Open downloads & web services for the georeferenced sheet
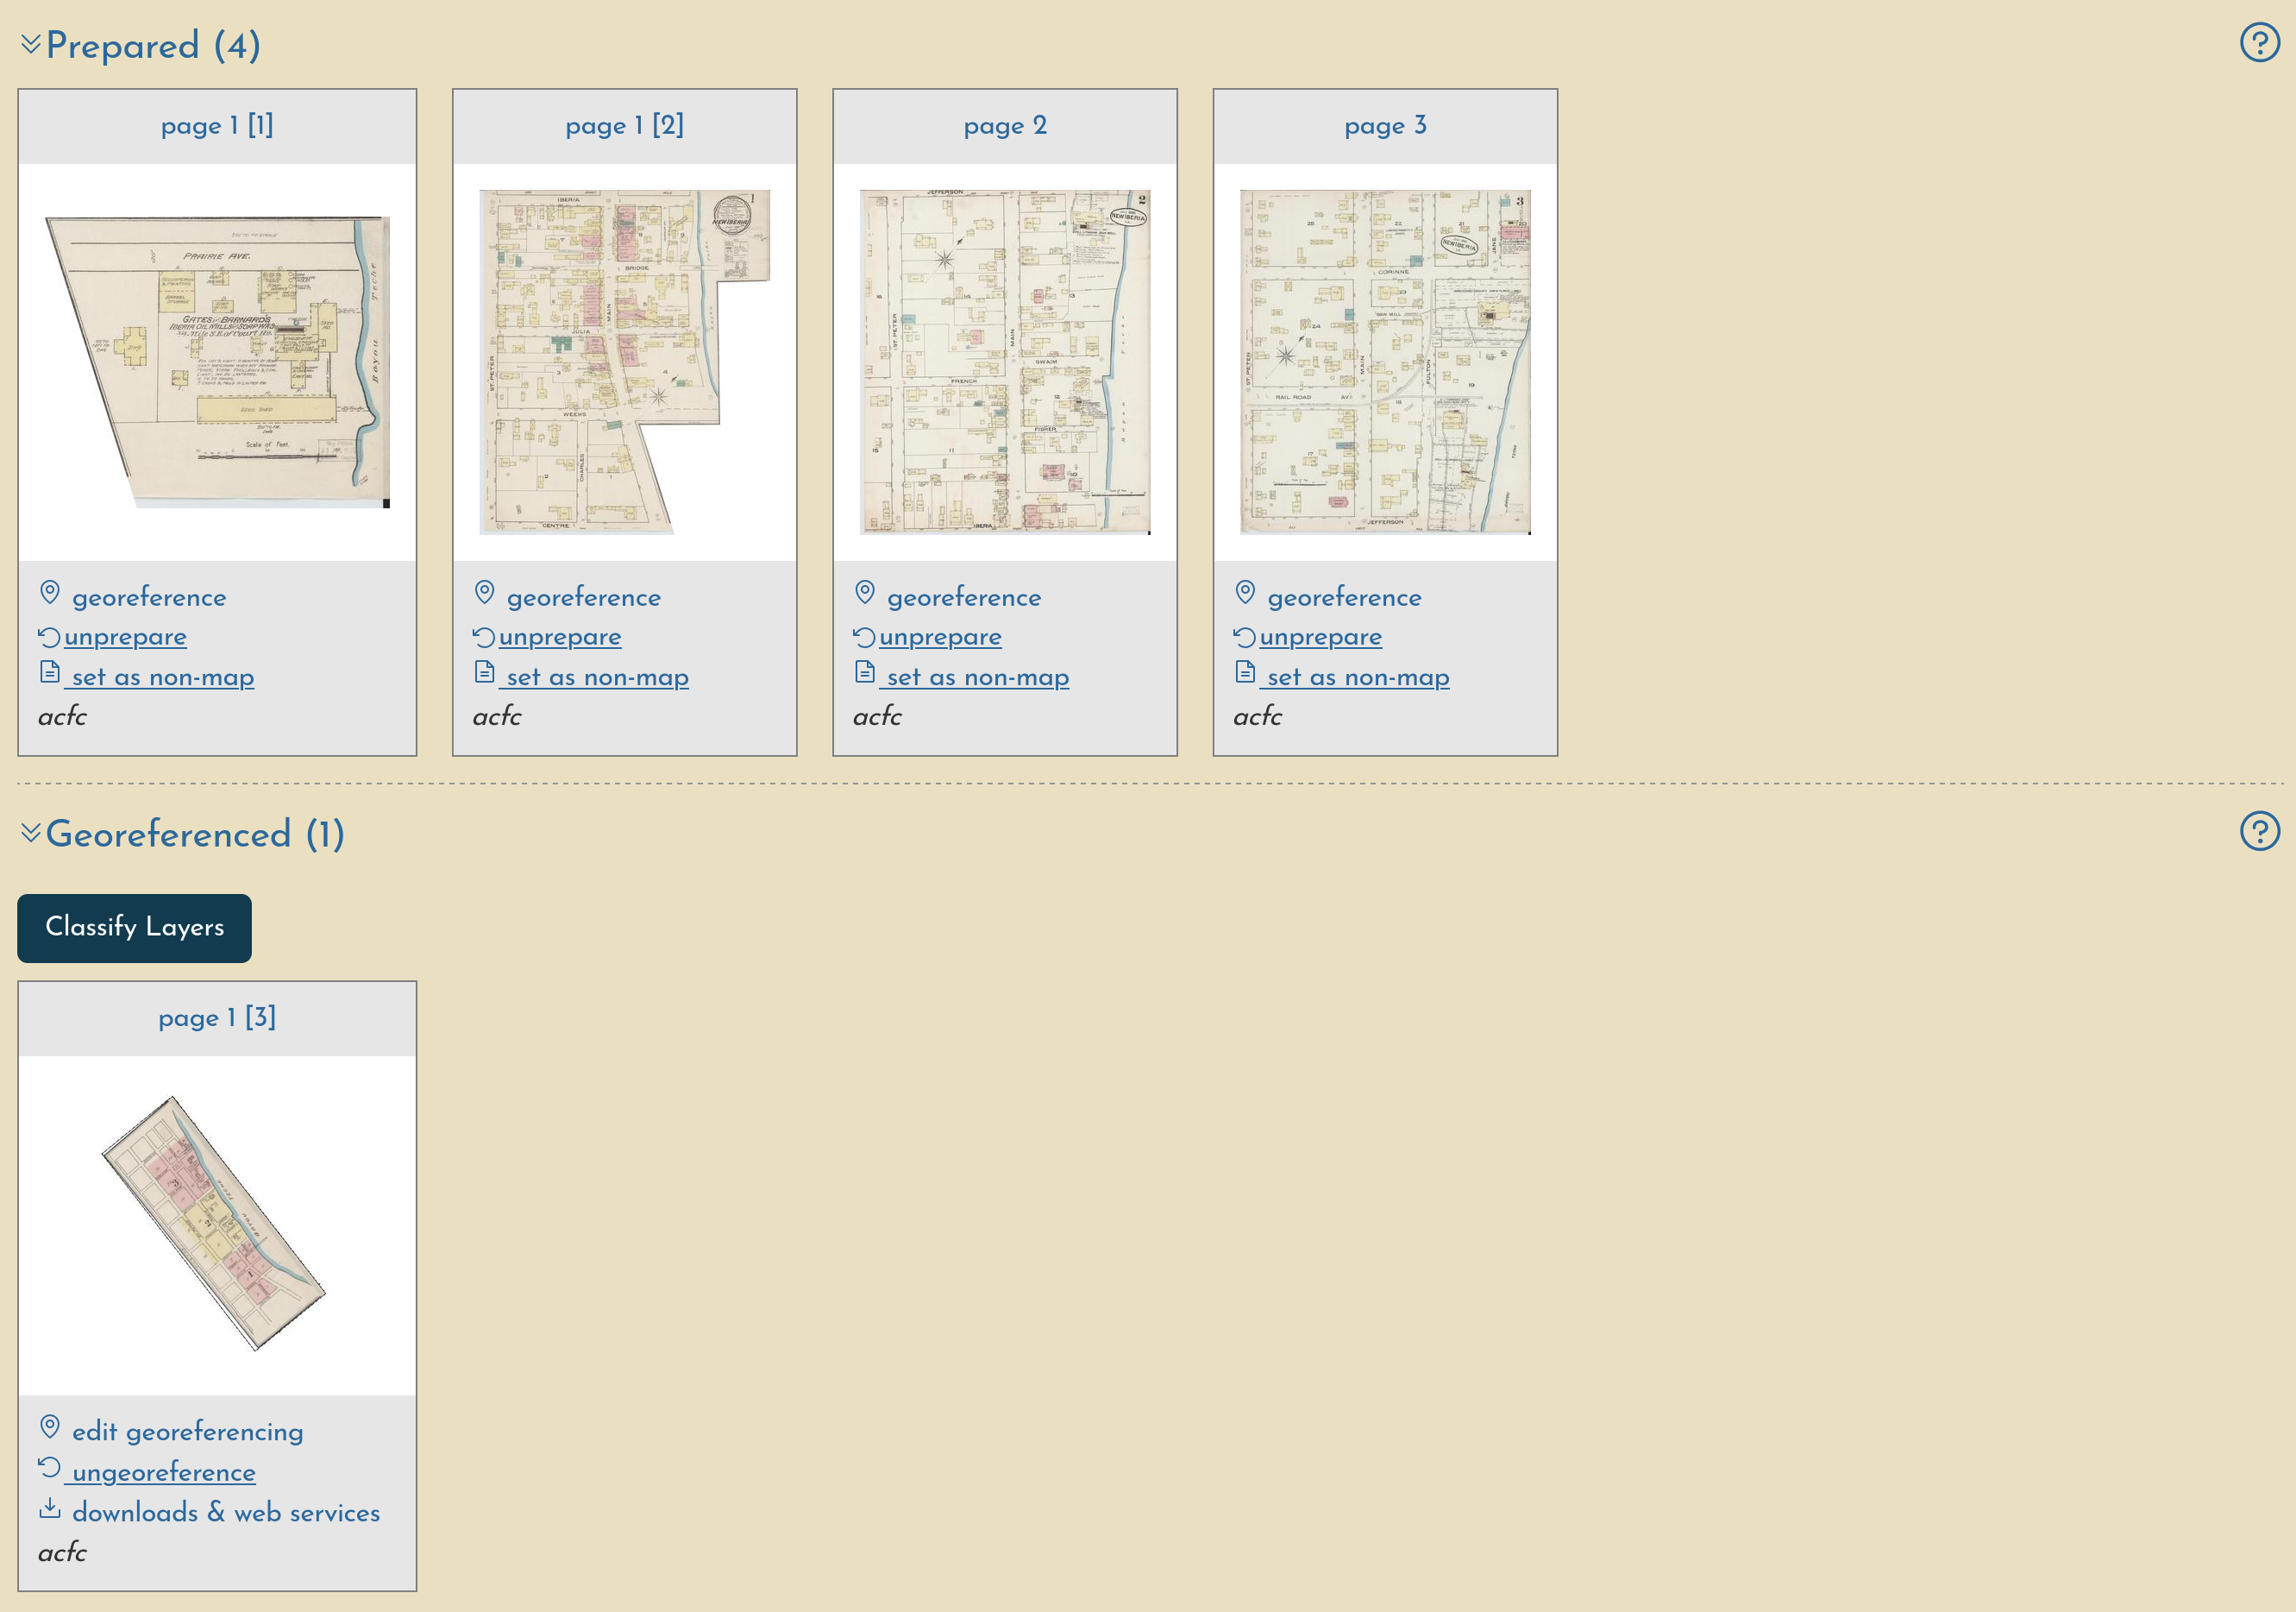This screenshot has height=1612, width=2296. pos(225,1512)
